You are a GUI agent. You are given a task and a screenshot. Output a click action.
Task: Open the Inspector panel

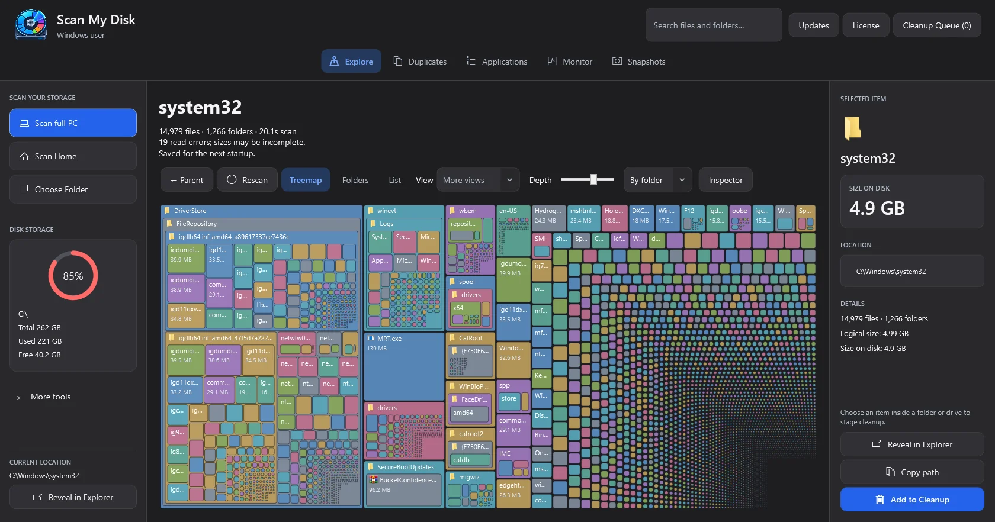pos(726,180)
